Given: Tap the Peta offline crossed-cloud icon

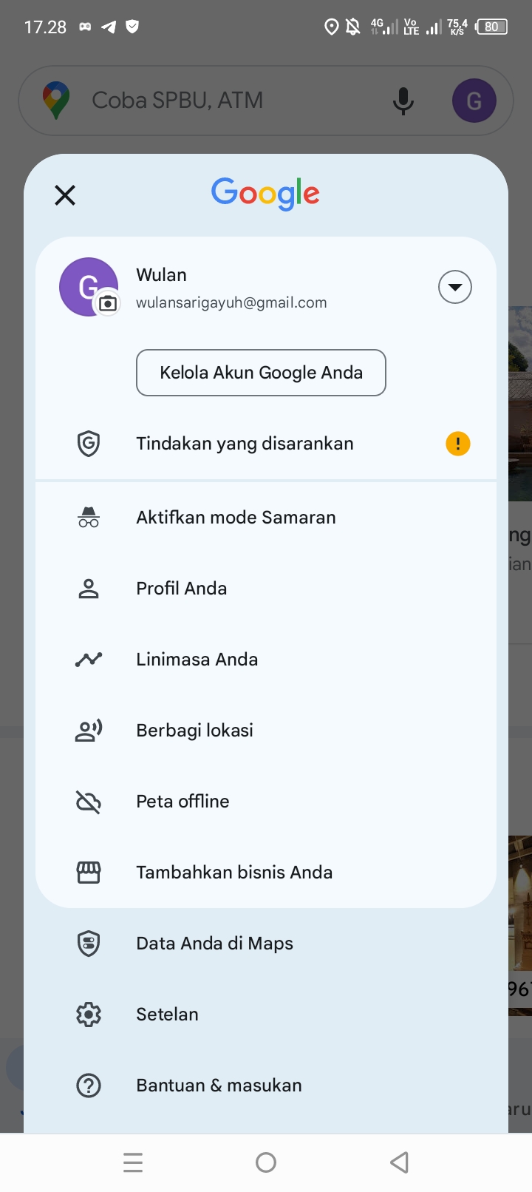Looking at the screenshot, I should coord(89,802).
